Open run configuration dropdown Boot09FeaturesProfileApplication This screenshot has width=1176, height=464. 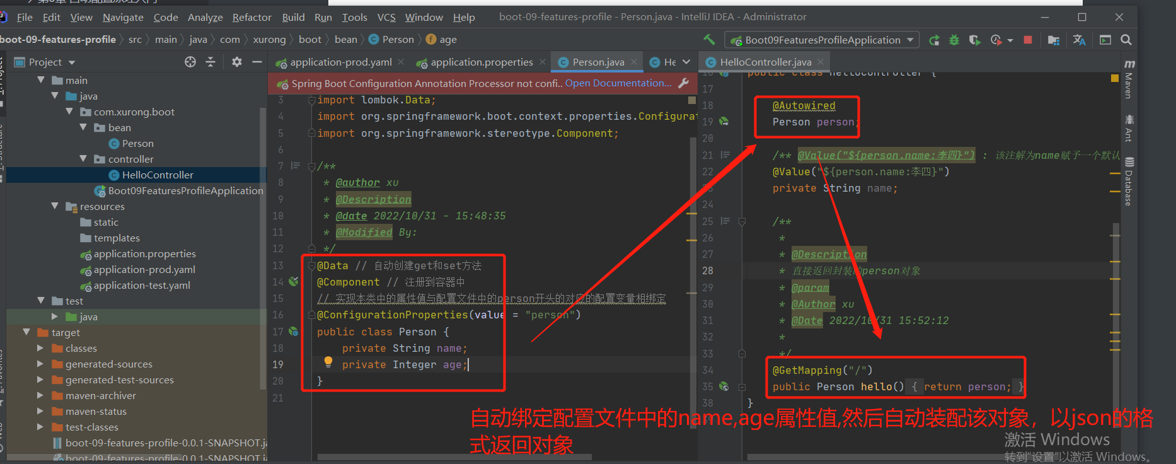(x=822, y=40)
